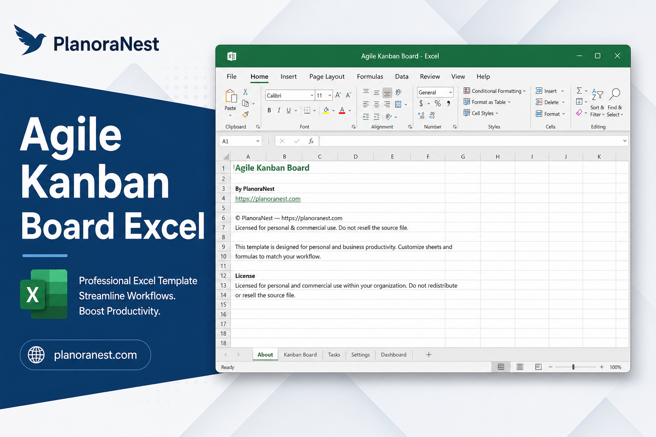Apply fill color bucket

326,111
